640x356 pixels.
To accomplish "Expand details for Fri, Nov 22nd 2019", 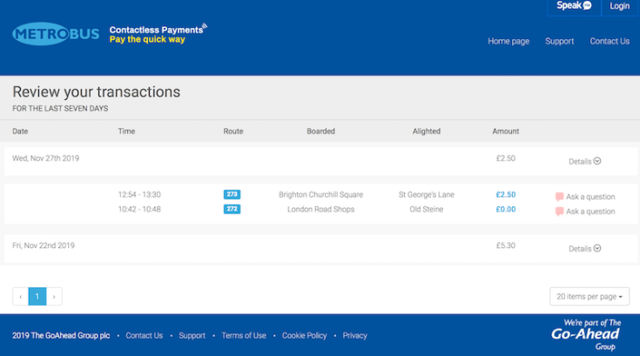I will click(x=584, y=248).
